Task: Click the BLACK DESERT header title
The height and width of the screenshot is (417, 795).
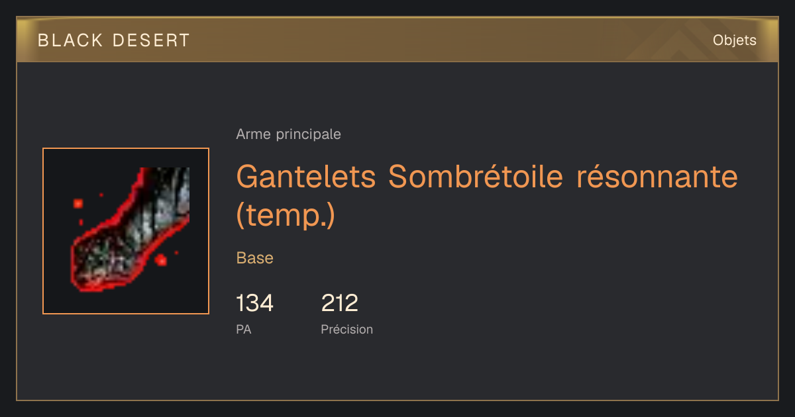Action: pos(114,40)
